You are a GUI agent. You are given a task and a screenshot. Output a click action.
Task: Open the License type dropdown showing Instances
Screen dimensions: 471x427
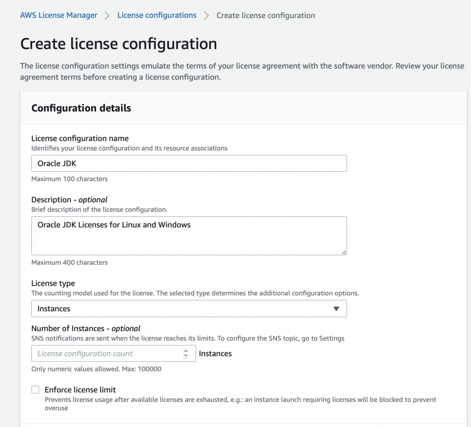click(x=189, y=309)
